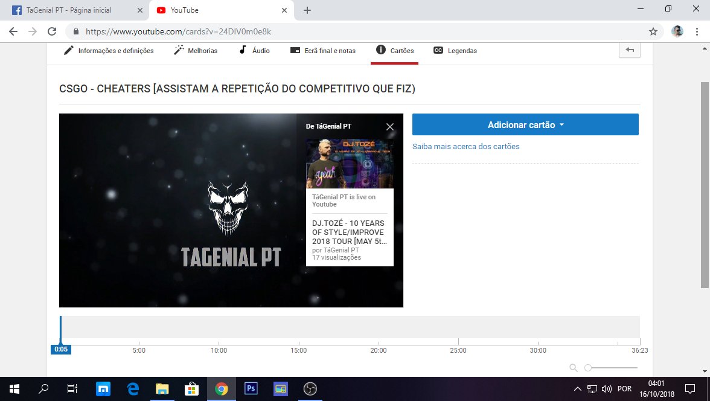710x401 pixels.
Task: Show hidden system tray icons
Action: [x=577, y=389]
